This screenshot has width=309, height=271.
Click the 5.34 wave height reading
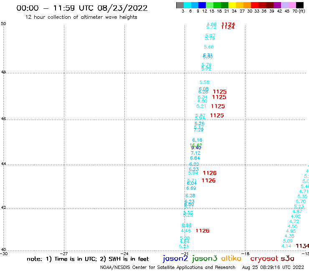203,97
